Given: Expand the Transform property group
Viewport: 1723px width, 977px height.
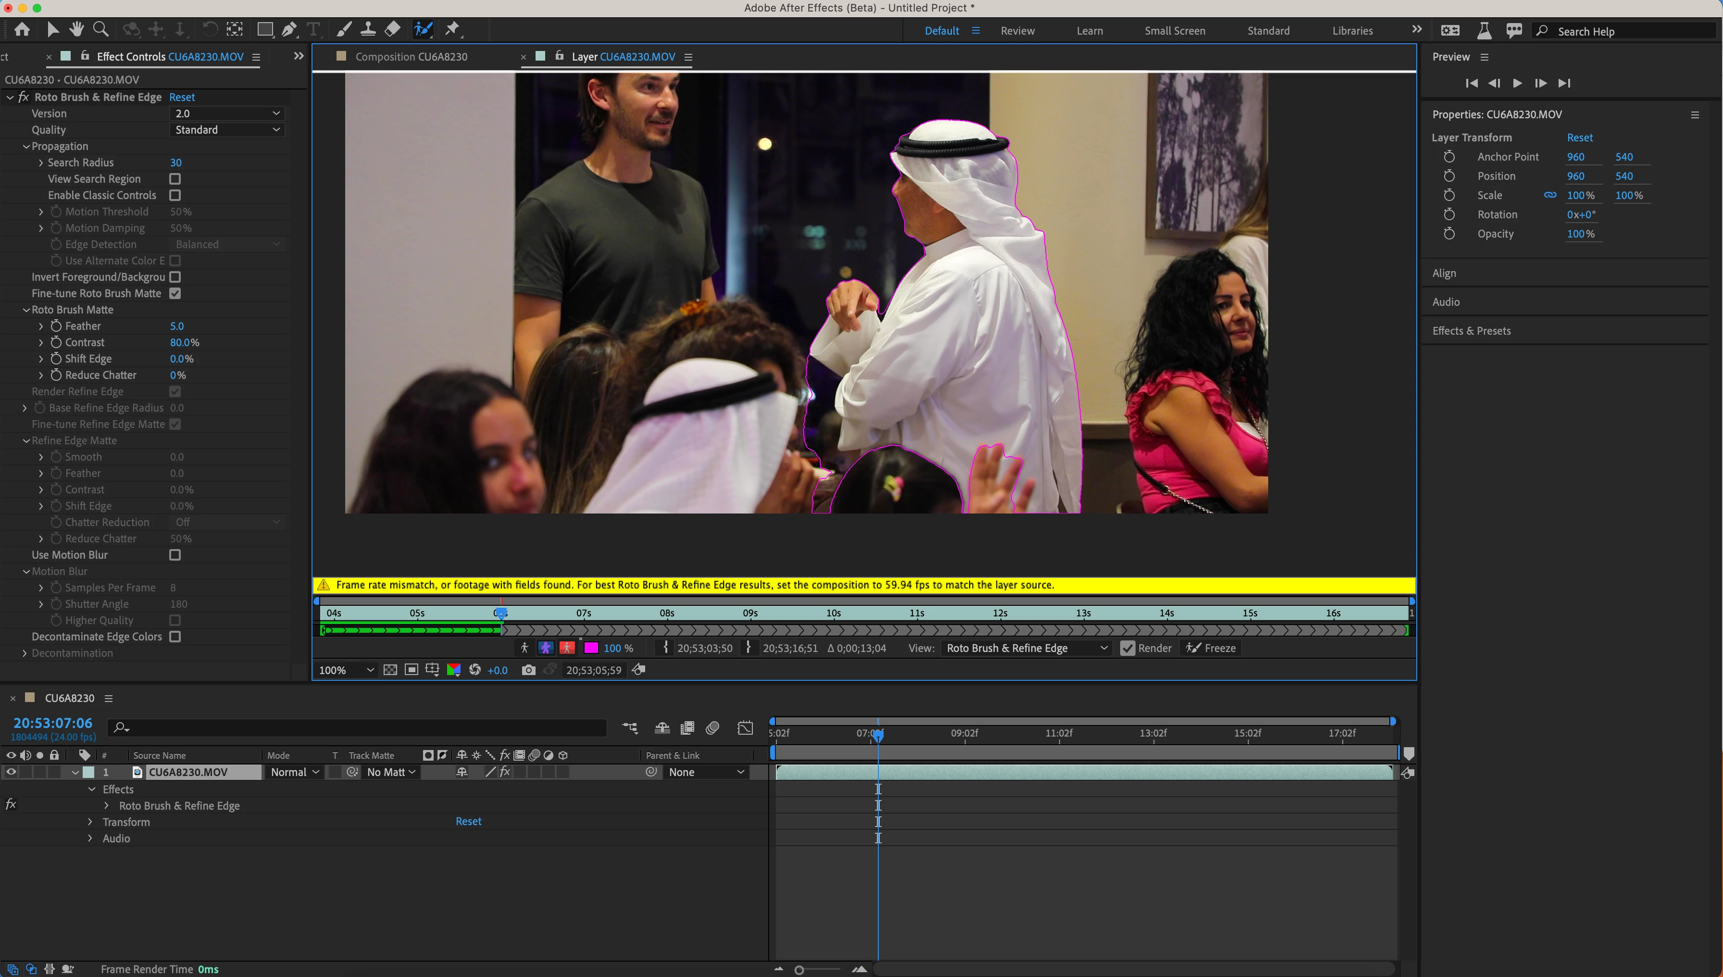Looking at the screenshot, I should pyautogui.click(x=90, y=822).
